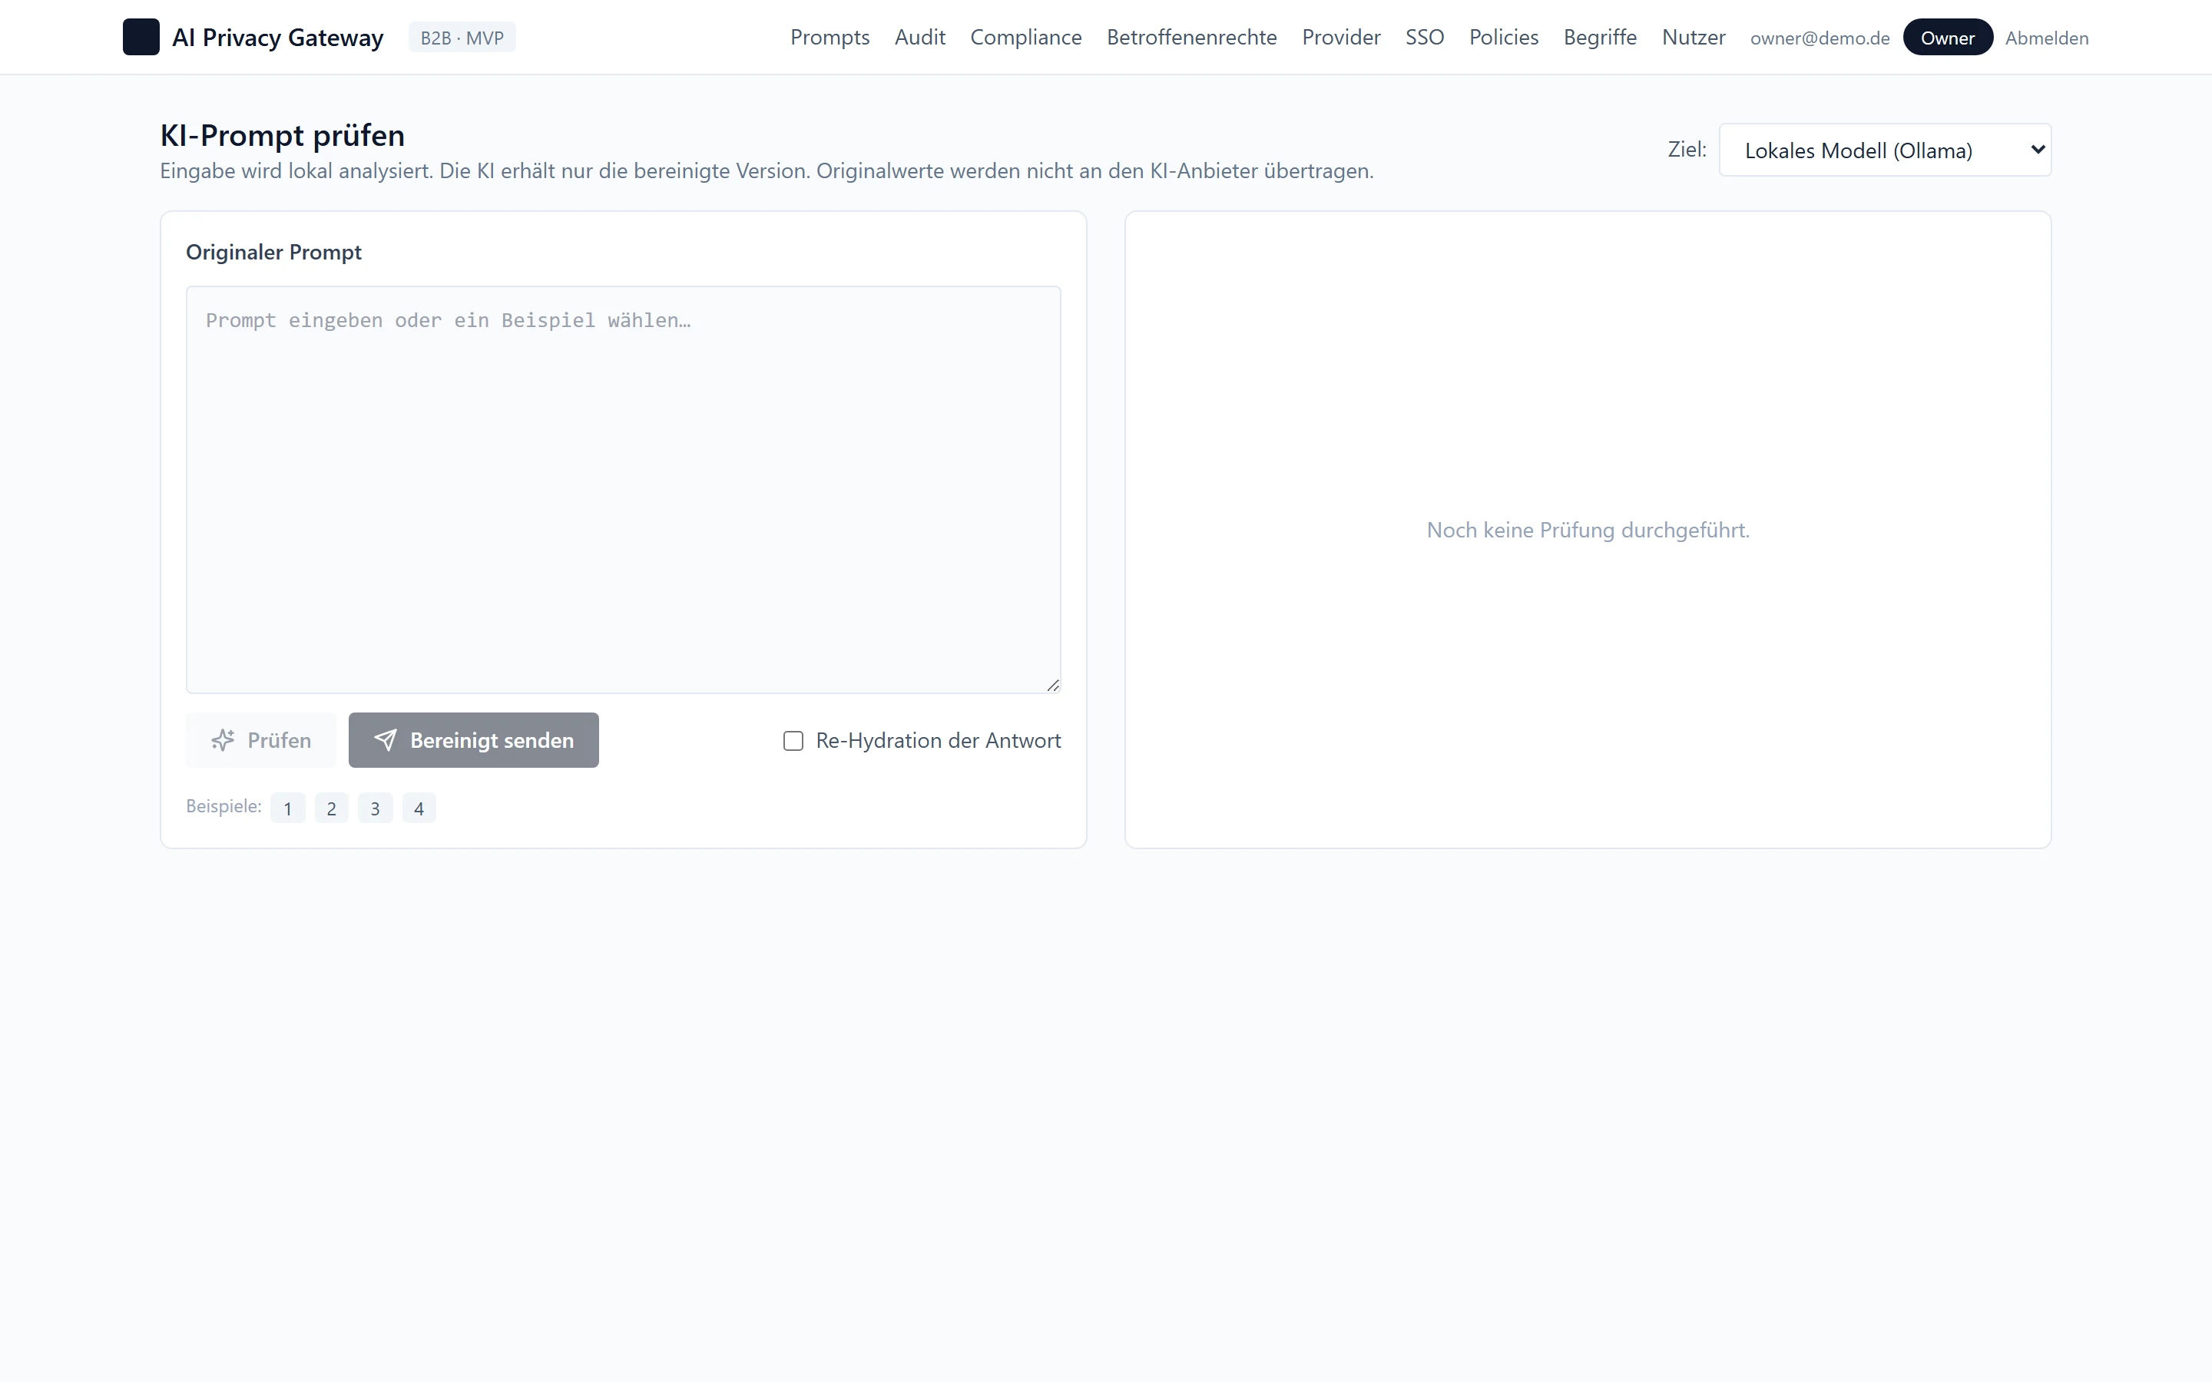Viewport: 2212px width, 1382px height.
Task: Load example prompt 1
Action: [288, 808]
